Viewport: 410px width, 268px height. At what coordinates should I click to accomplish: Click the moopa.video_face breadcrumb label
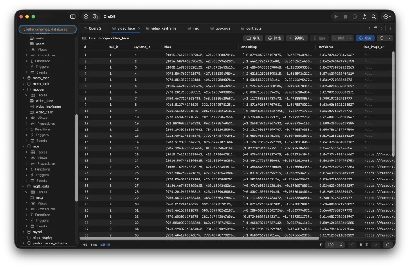(114, 38)
